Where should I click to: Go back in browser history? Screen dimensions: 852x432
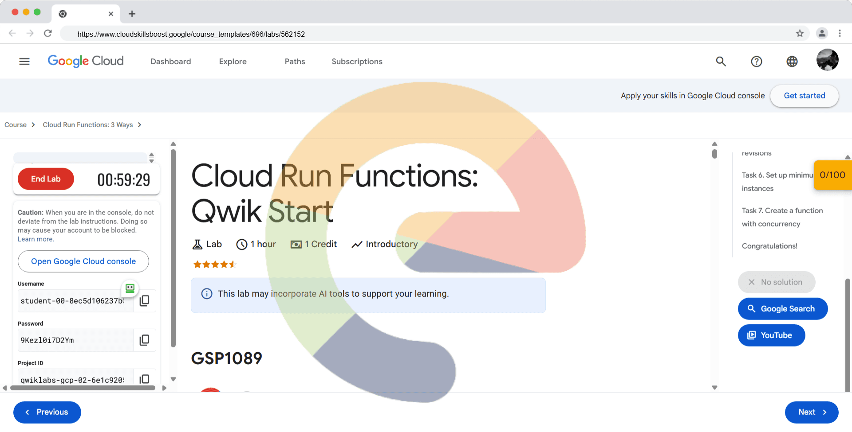[x=12, y=33]
